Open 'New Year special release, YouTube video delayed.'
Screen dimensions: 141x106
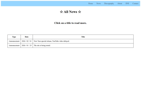click(52, 41)
